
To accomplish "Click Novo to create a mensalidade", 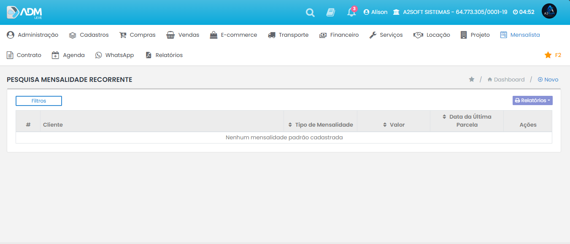I will [548, 79].
